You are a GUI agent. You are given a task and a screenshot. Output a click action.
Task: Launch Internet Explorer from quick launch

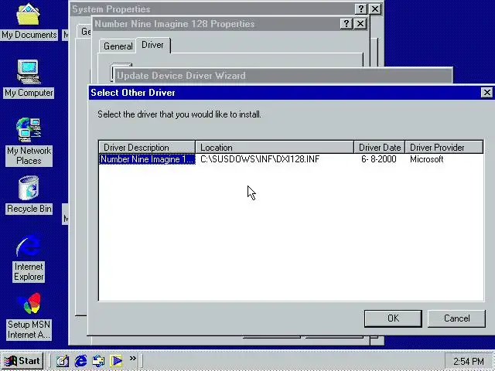click(80, 361)
